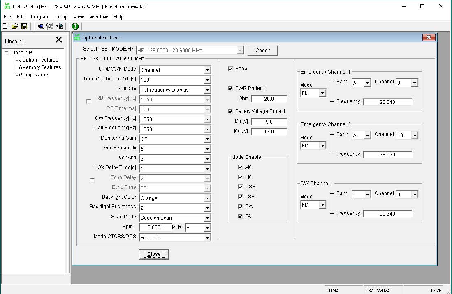Image resolution: width=452 pixels, height=294 pixels.
Task: Collapse the LincolnII+ tree node
Action: tap(6, 53)
